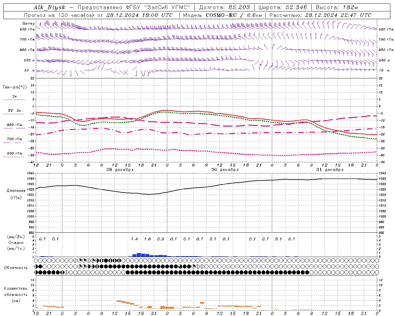Click the 700 гПа temperature legend entry

pyautogui.click(x=15, y=139)
